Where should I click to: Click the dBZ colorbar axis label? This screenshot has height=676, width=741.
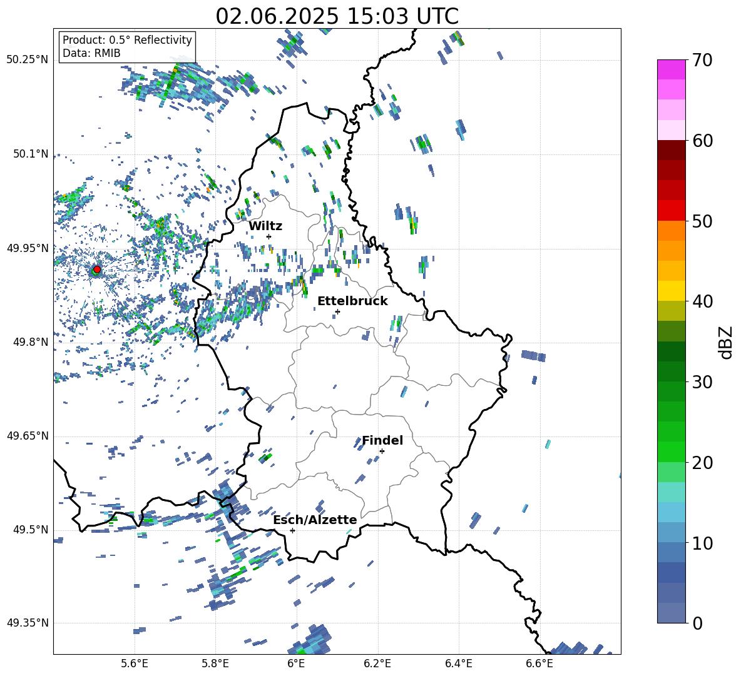click(727, 342)
